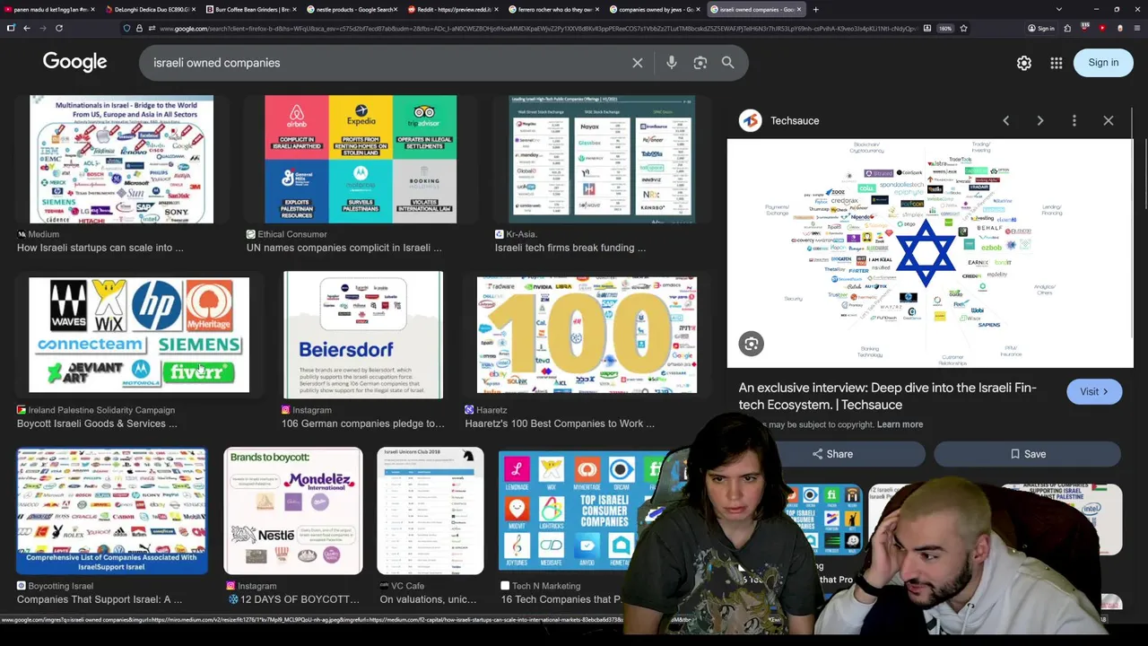Reload the current Google page
This screenshot has height=646, width=1148.
point(59,28)
